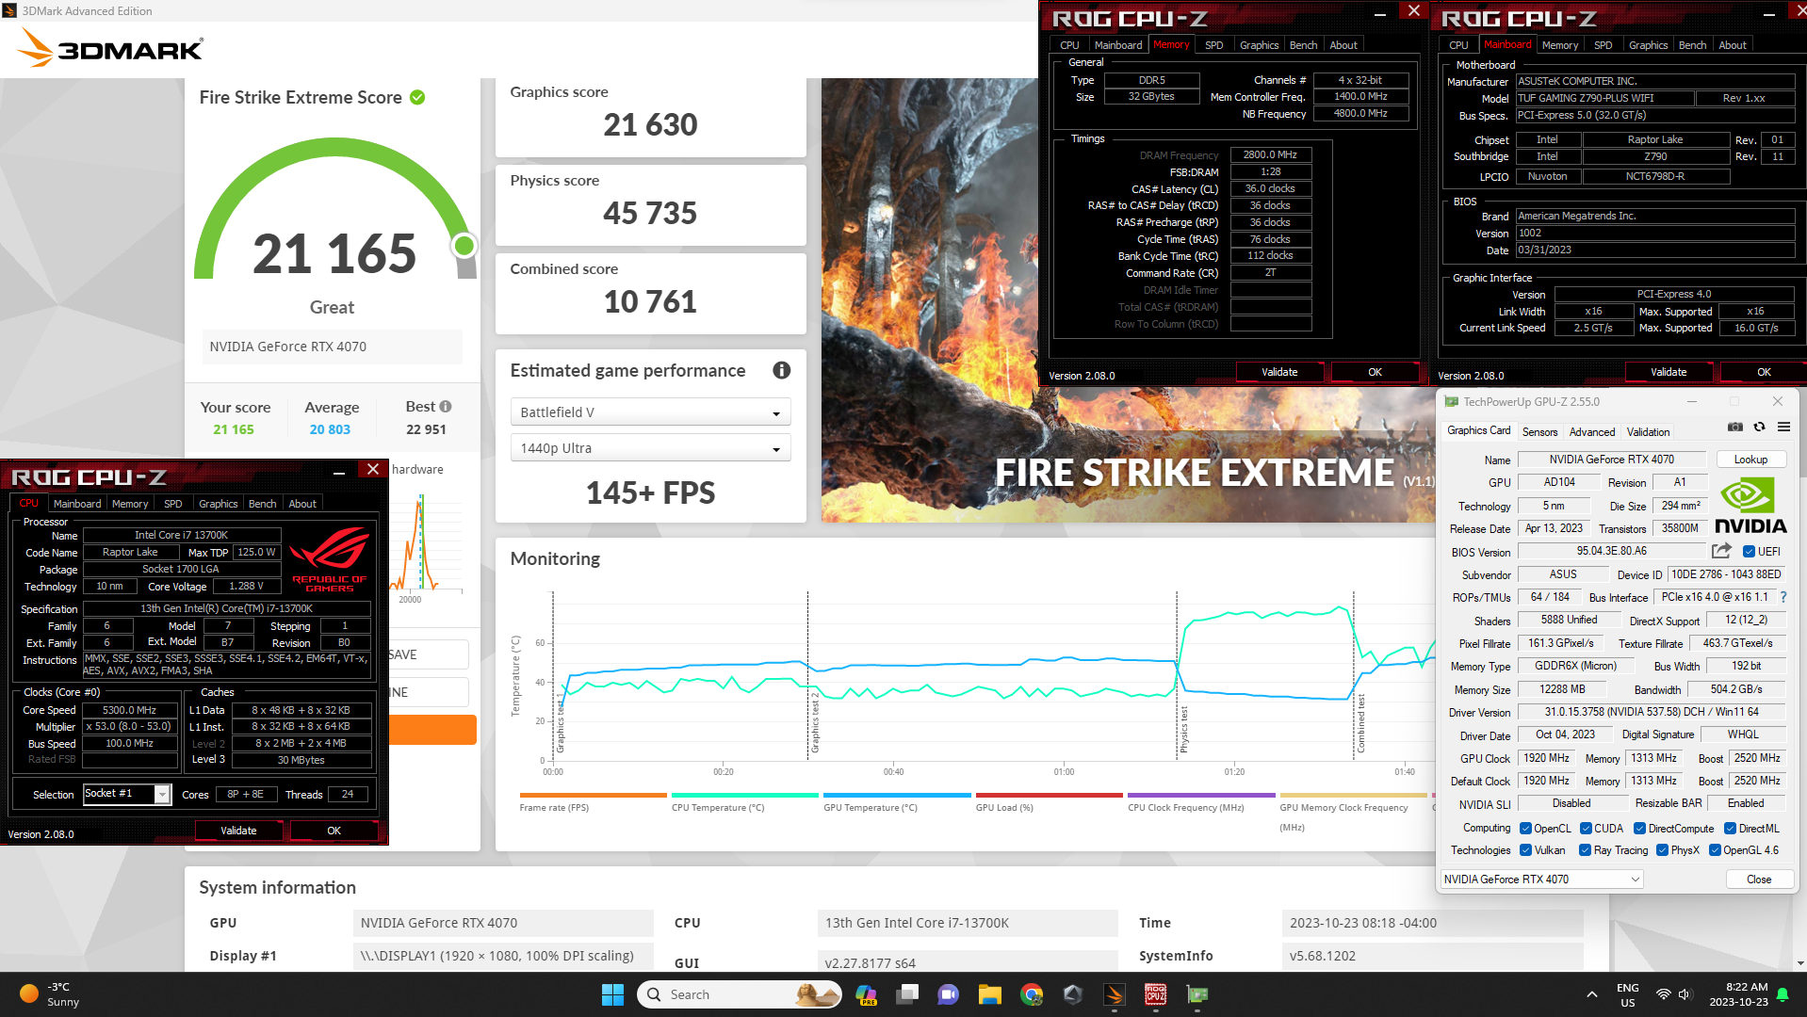The height and width of the screenshot is (1017, 1807).
Task: Click the NVIDIA logo in GPU-Z
Action: (1750, 507)
